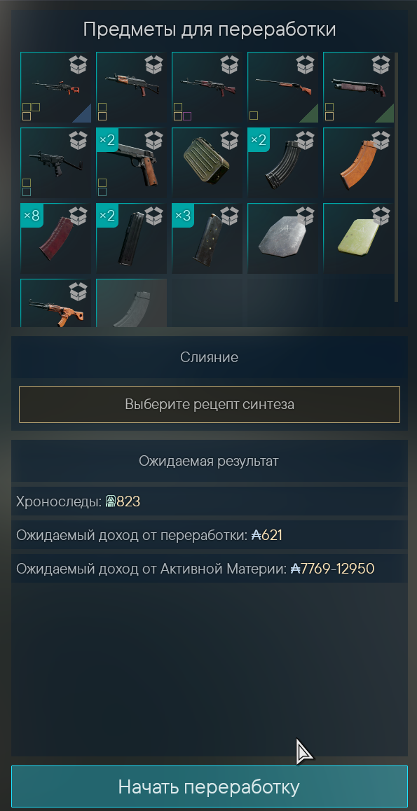Click the black straight magazine ×2
Viewport: 417px width, 811px height.
click(132, 238)
